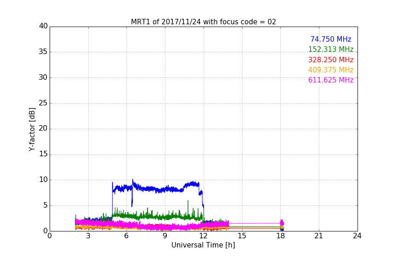Click the x-axis tick value 24
The width and height of the screenshot is (397, 264).
[x=357, y=236]
